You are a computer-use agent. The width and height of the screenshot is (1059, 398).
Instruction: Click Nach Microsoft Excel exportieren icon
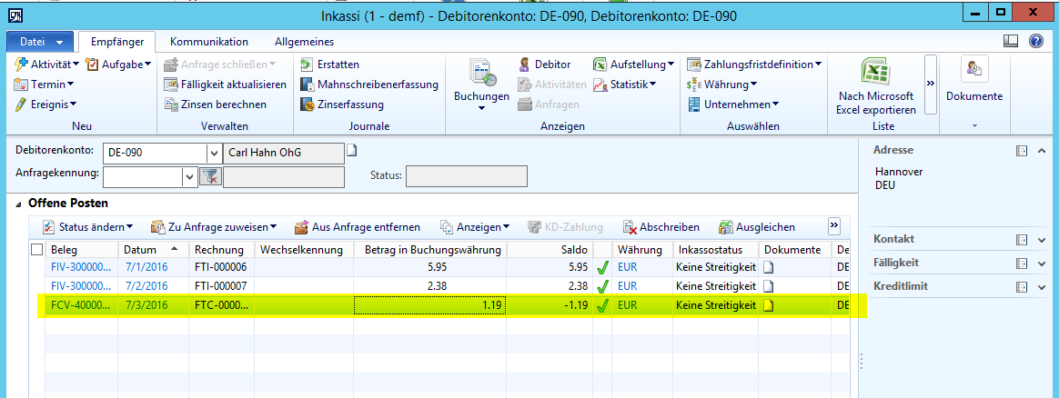click(x=875, y=72)
